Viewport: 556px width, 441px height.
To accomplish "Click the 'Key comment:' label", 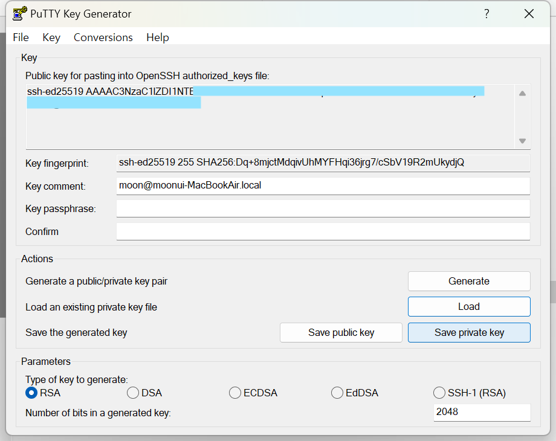I will point(56,187).
